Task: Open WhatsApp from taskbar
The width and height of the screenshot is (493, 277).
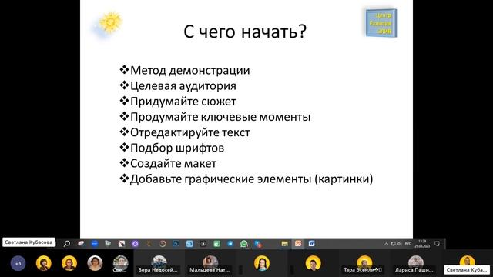Action: [x=244, y=244]
